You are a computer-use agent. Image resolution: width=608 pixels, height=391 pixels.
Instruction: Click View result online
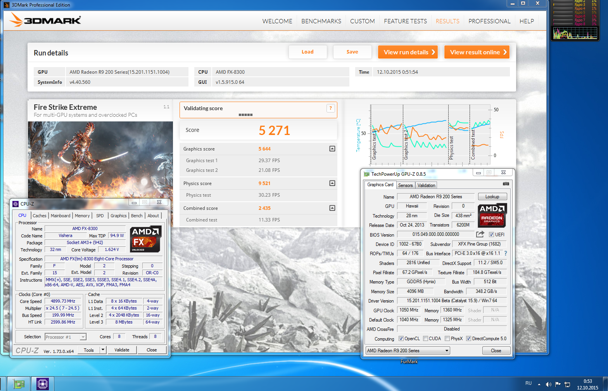(477, 52)
